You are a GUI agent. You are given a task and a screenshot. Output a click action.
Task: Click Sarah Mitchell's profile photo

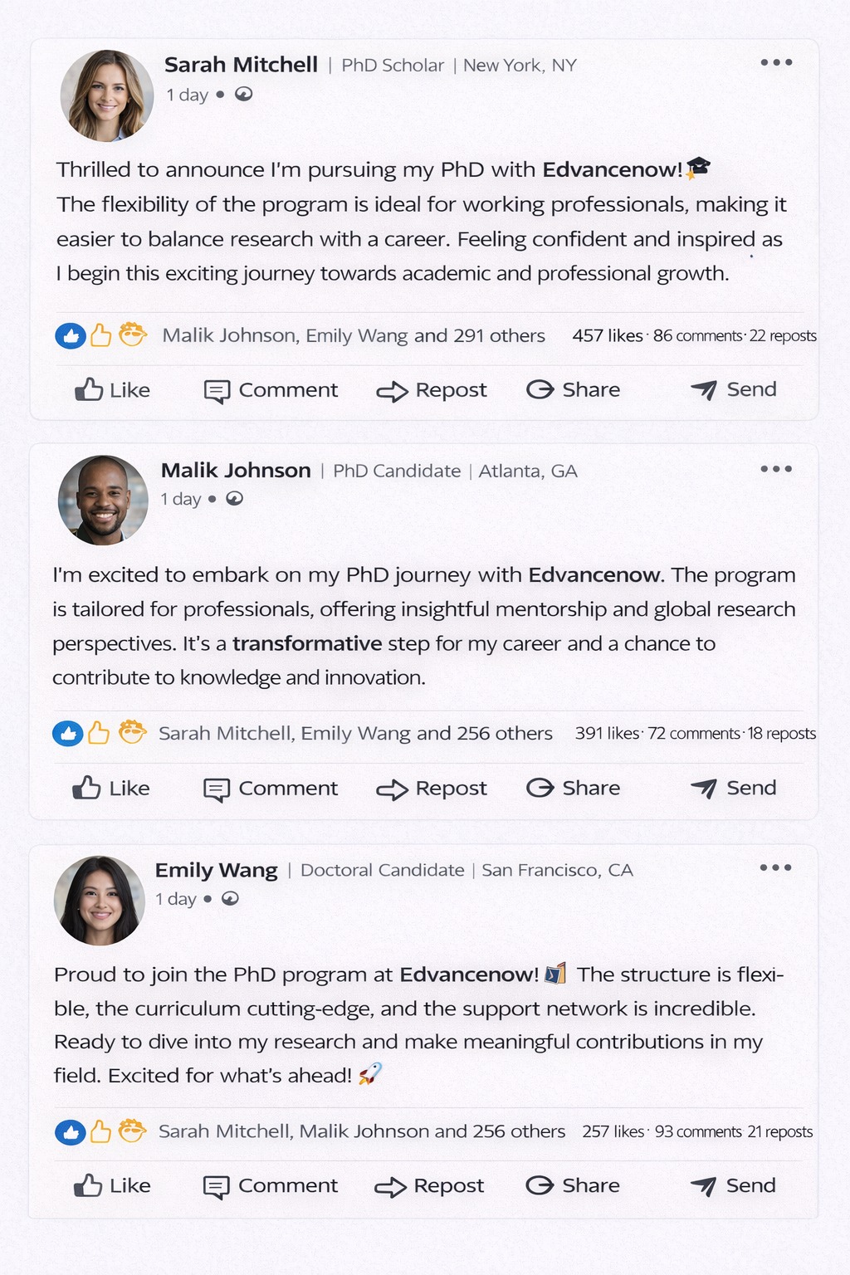(x=107, y=95)
